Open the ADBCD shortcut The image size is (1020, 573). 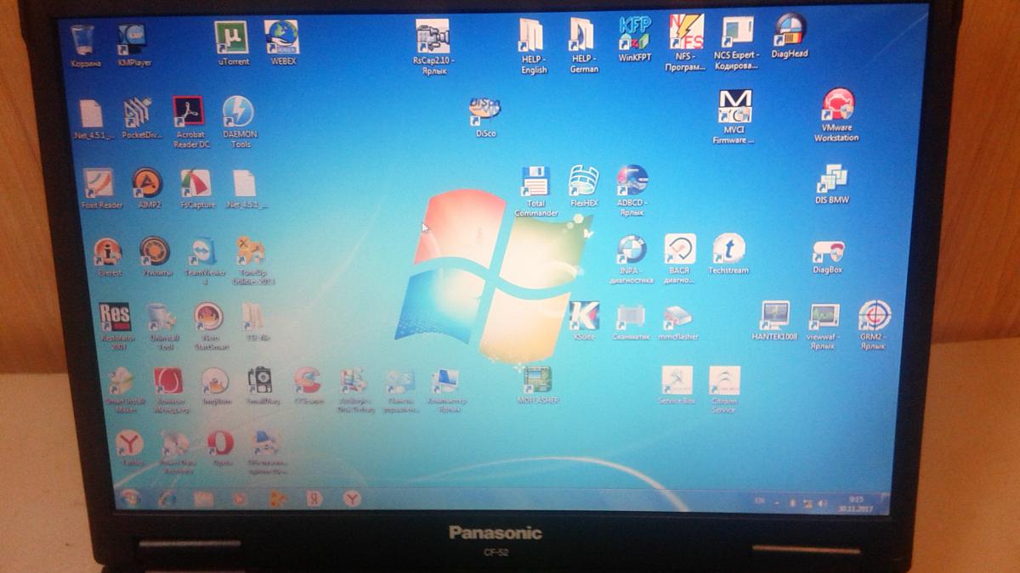click(632, 183)
